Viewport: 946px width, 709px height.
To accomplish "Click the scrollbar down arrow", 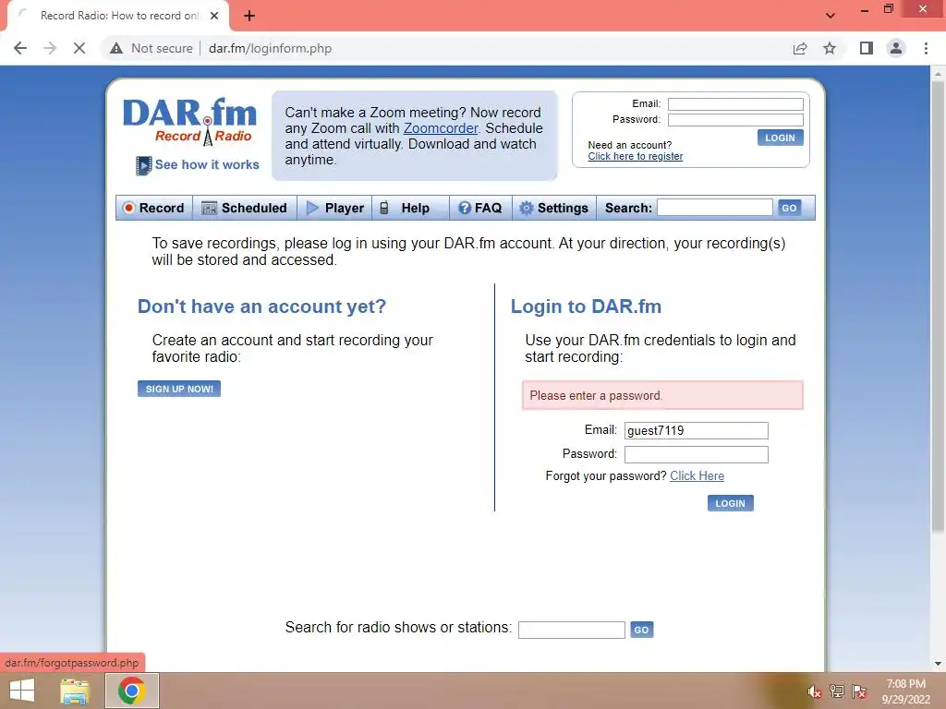I will tap(938, 664).
